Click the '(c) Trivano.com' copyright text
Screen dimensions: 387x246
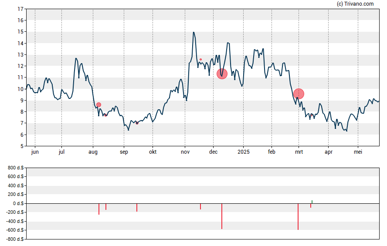point(355,3)
